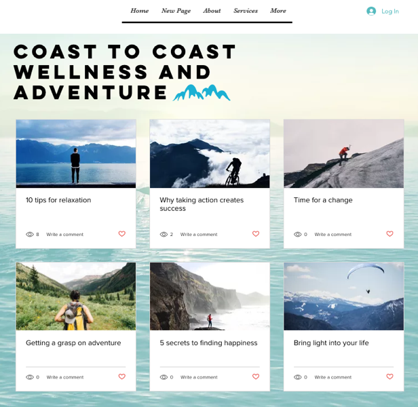
Task: Go to the Home page
Action: [139, 11]
